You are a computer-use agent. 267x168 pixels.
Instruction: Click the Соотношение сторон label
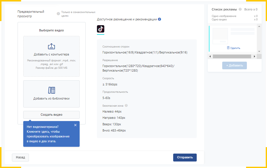(116, 47)
